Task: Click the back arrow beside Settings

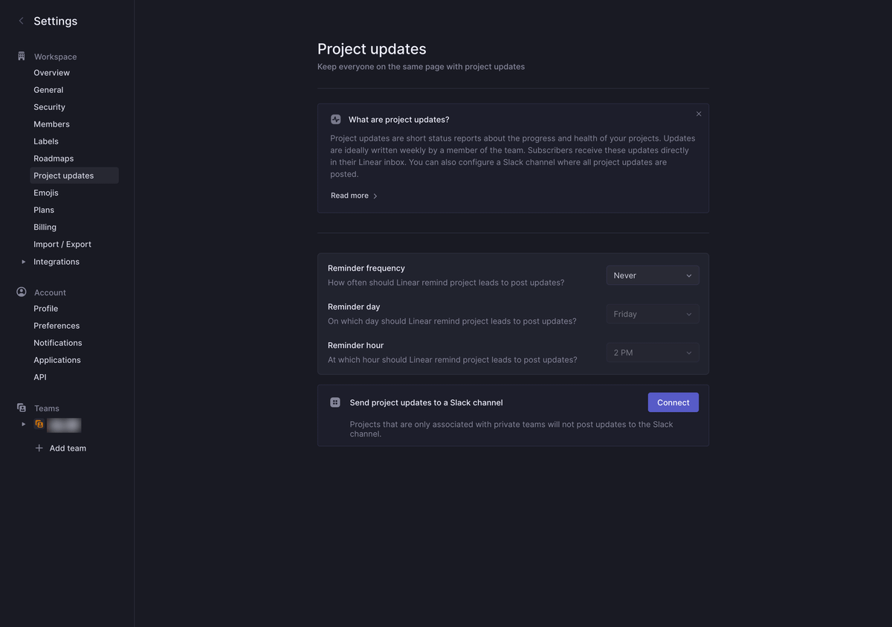Action: pos(21,21)
